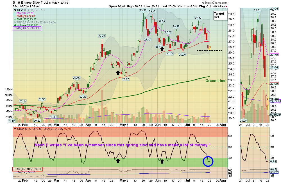This screenshot has width=281, height=183.
Task: Click the green line swatch beside EMA(250) 23.85
Action: pyautogui.click(x=15, y=19)
